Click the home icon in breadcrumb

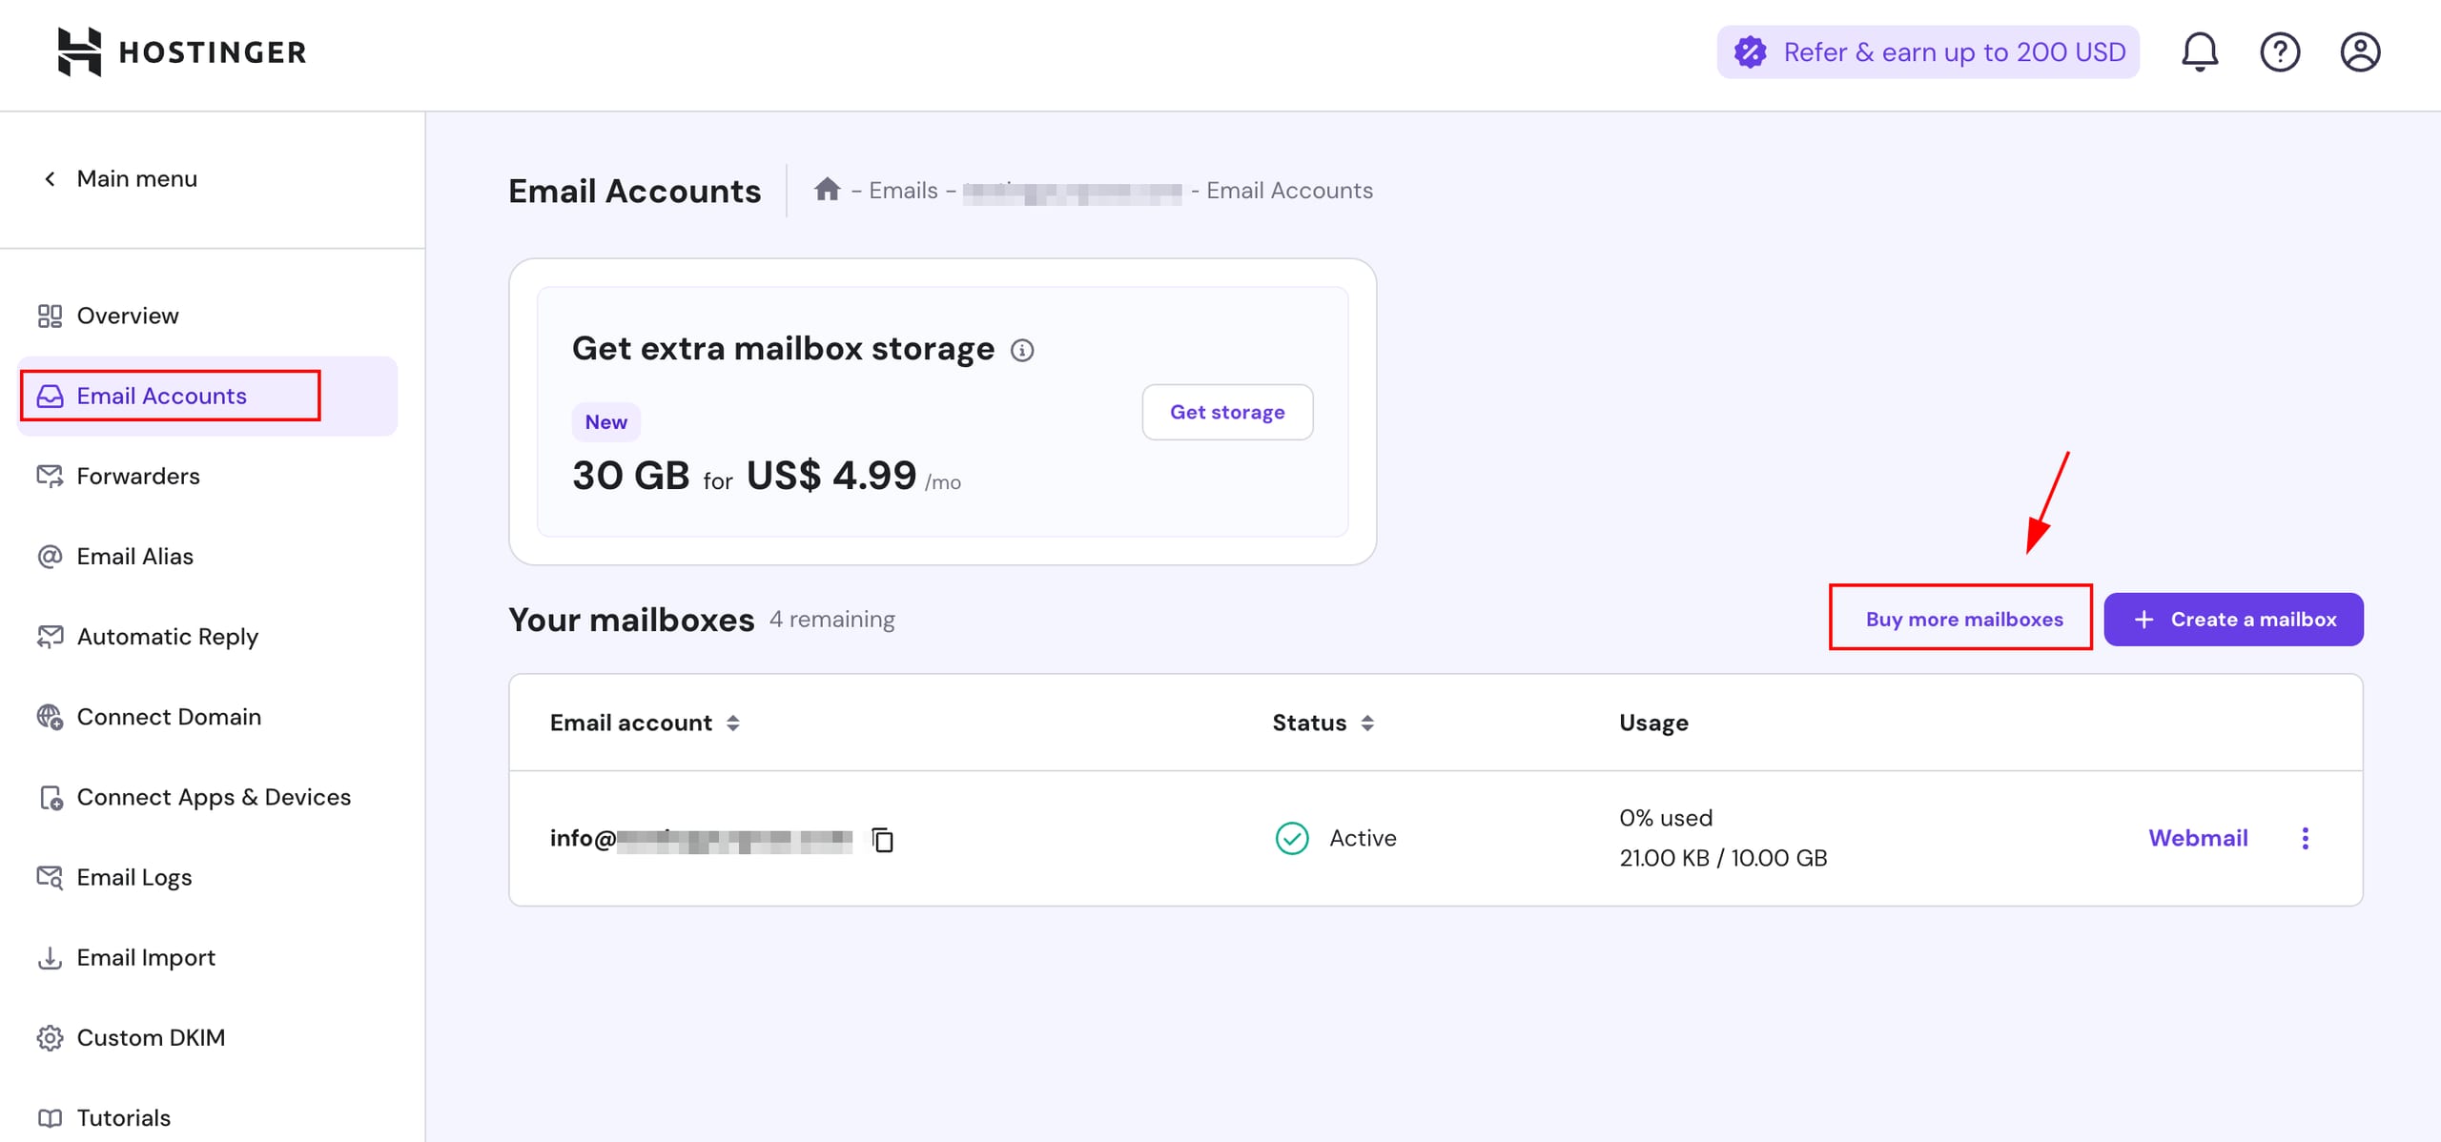pyautogui.click(x=827, y=190)
